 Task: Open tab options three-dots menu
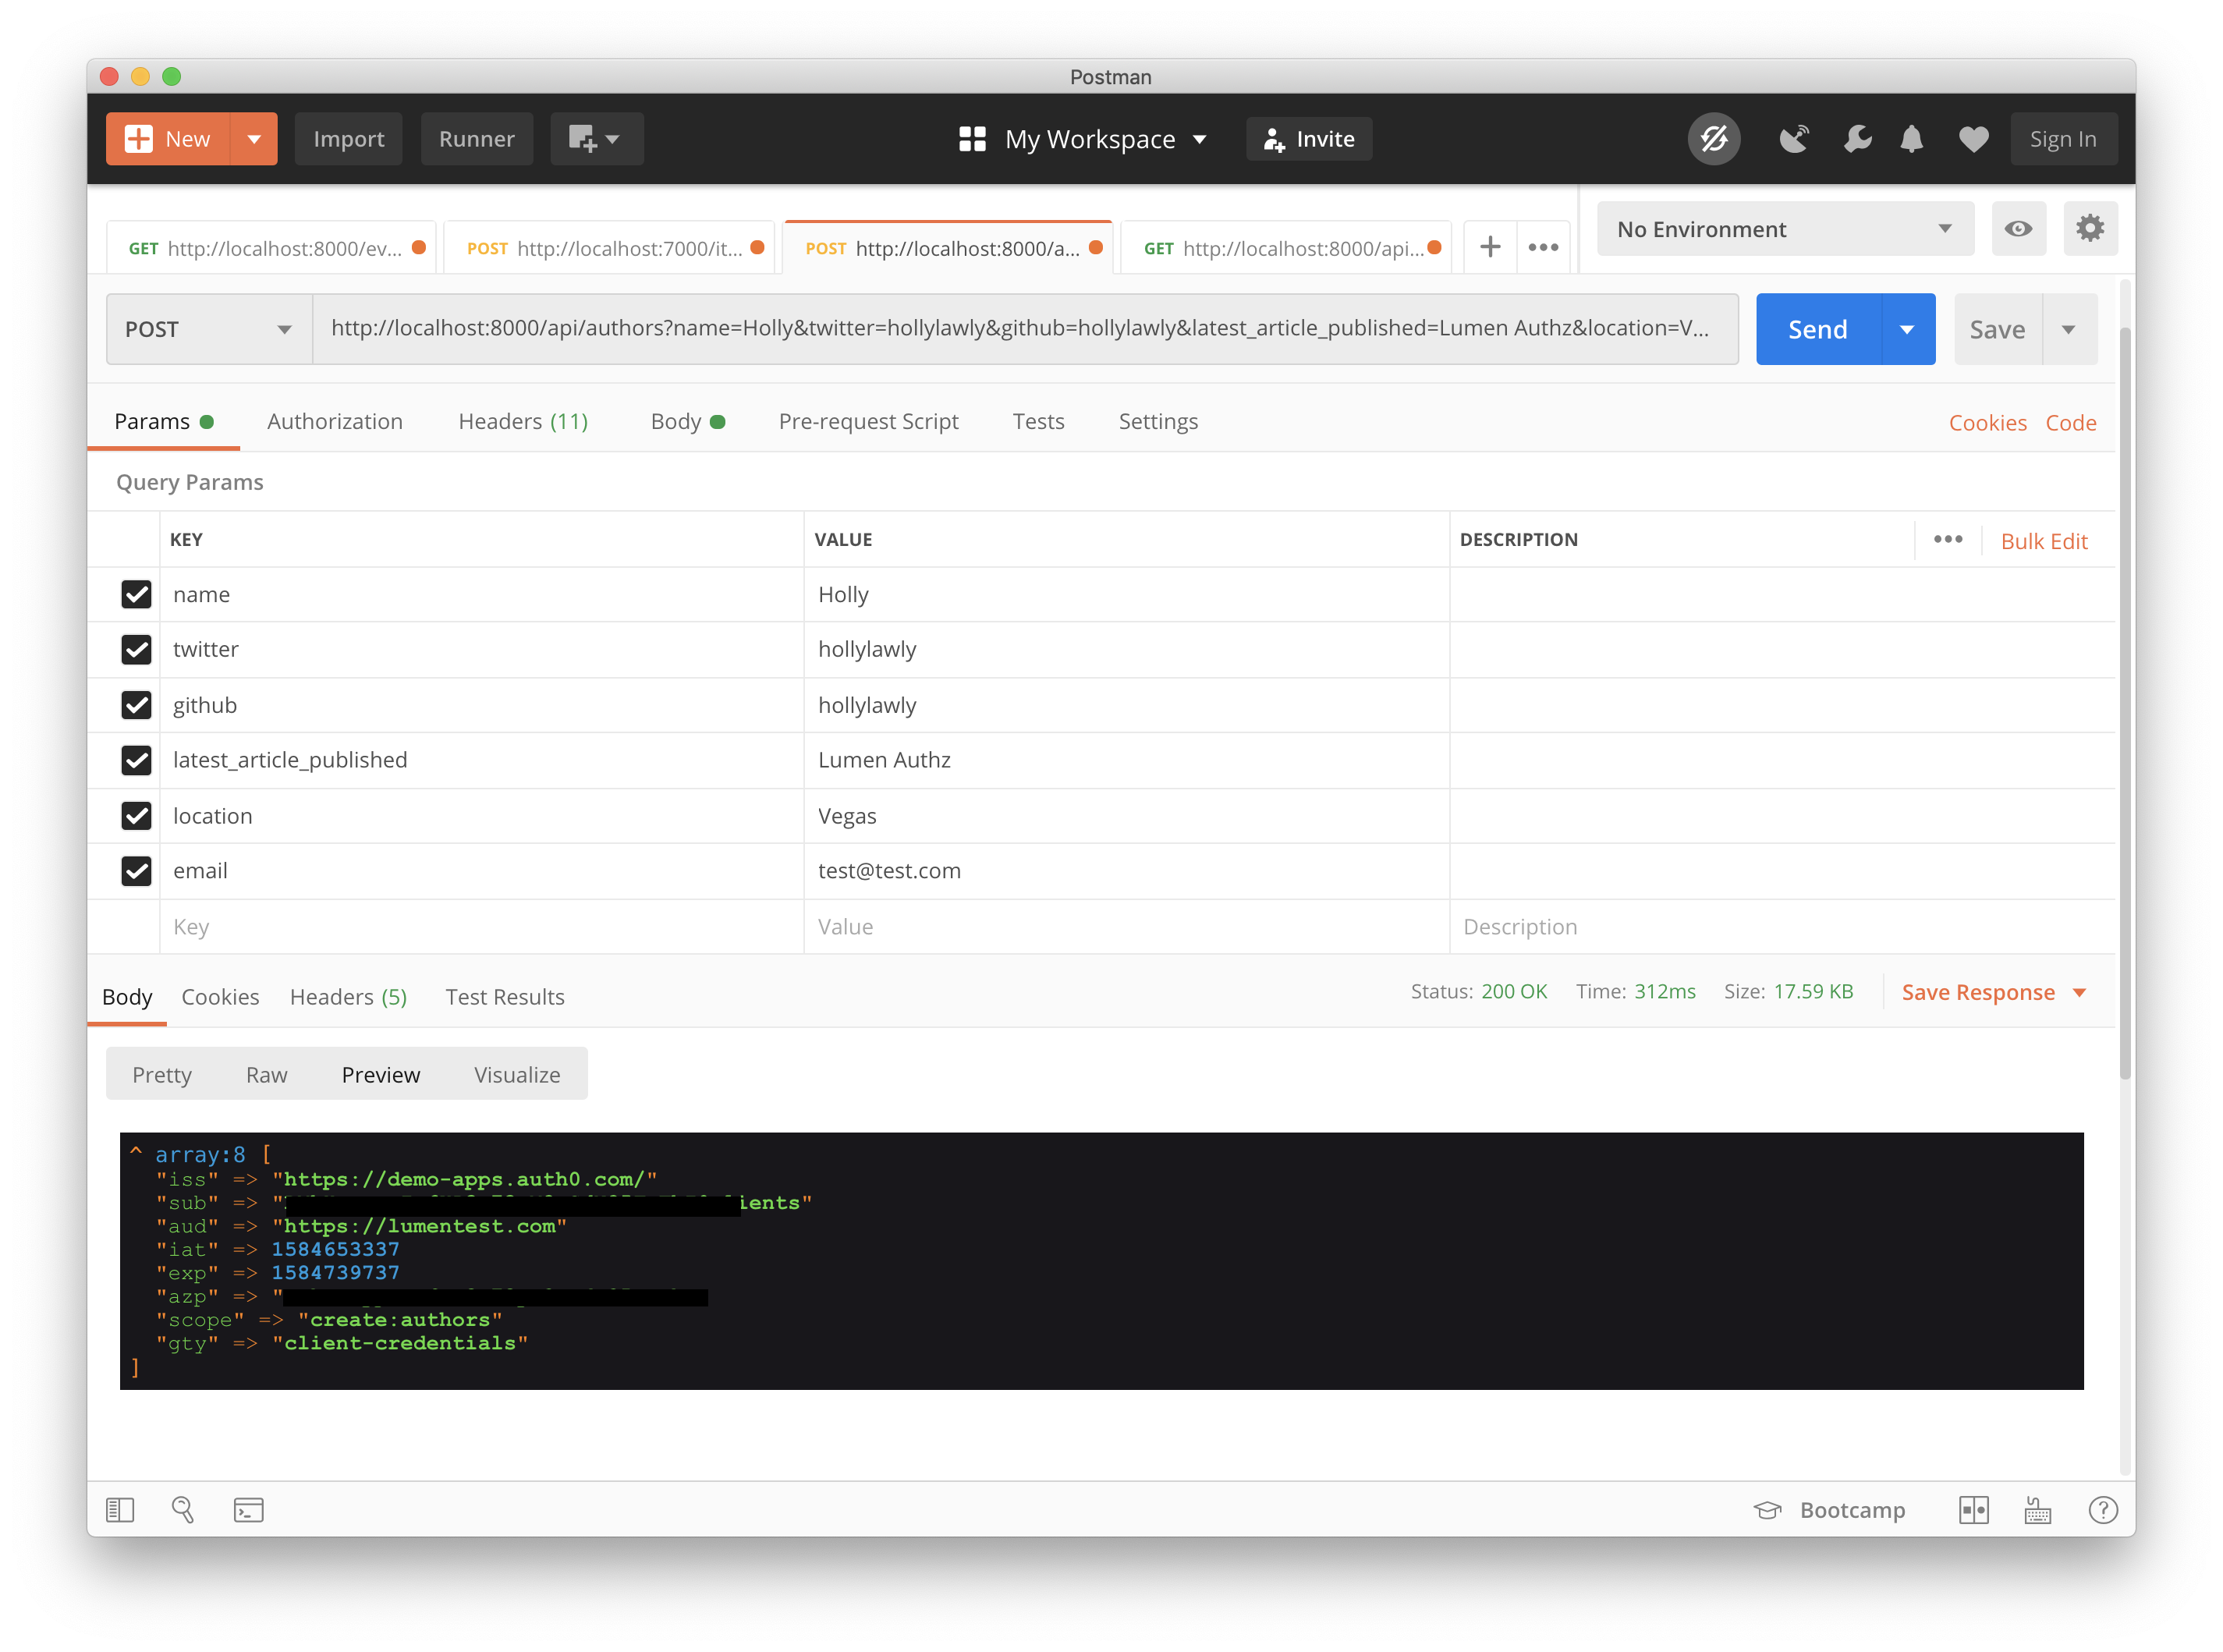pos(1543,247)
